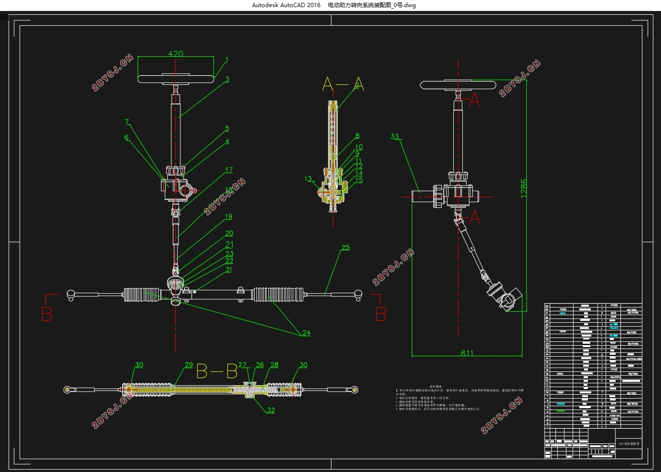
Task: Click part callout number 14
Action: pos(359,174)
